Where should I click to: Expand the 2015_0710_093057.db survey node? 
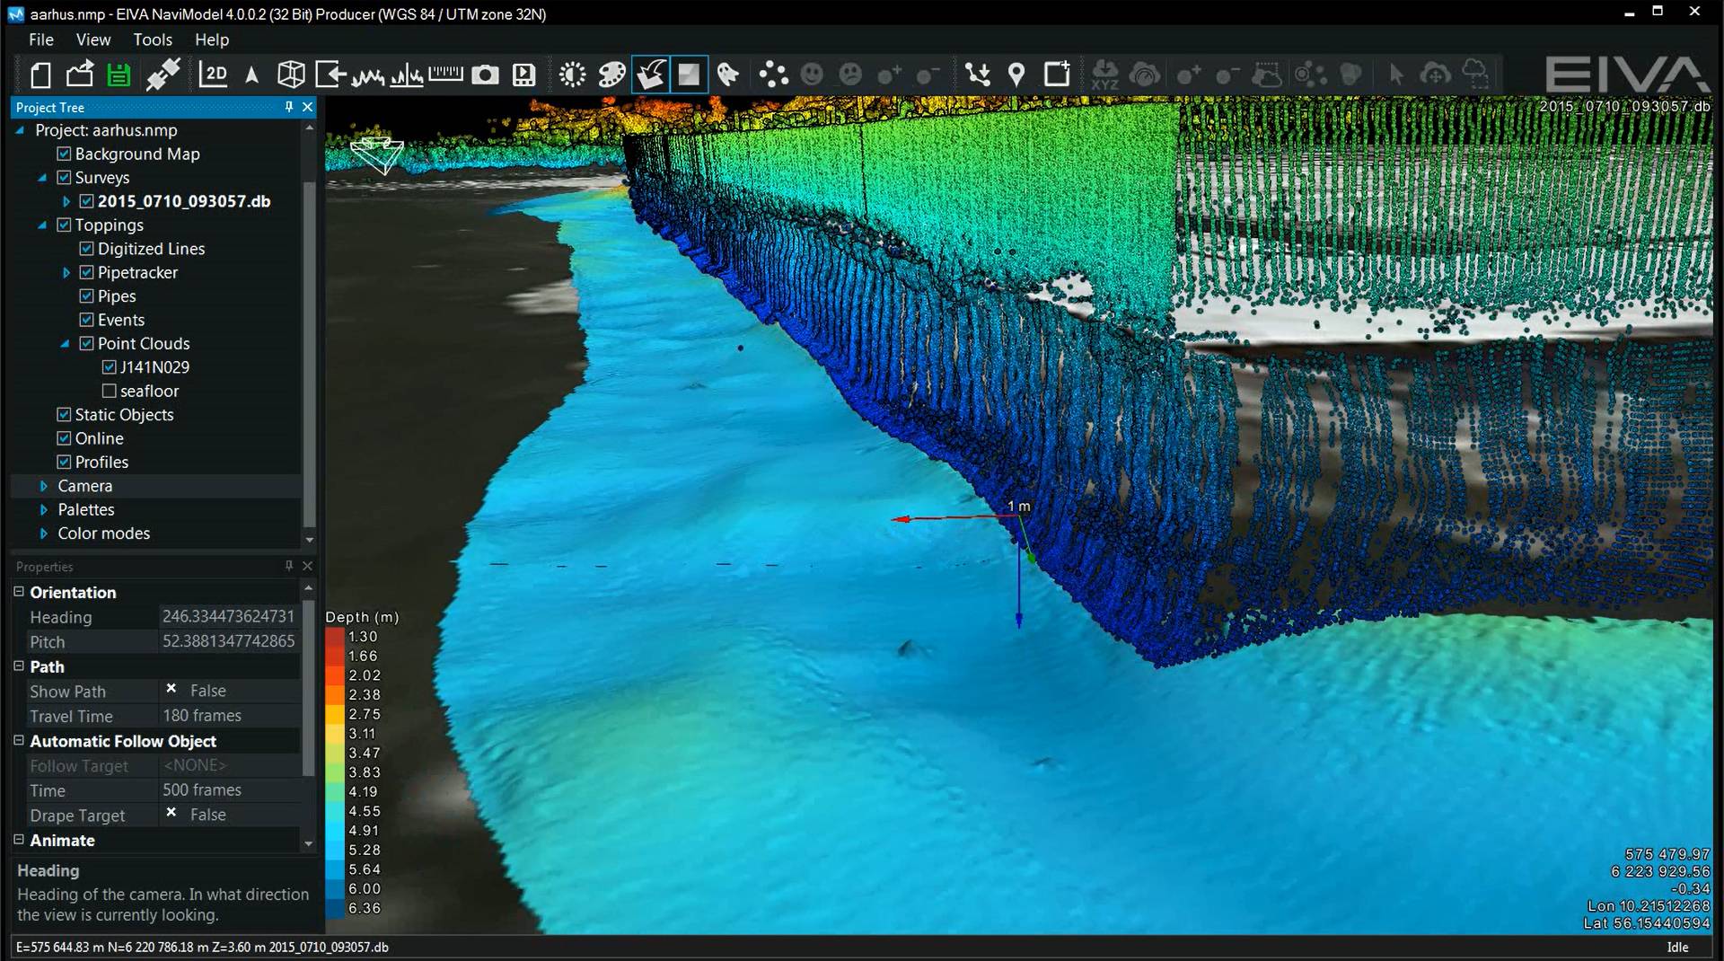(x=66, y=201)
